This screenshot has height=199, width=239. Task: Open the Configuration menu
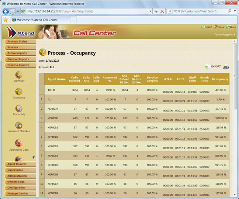(20, 188)
